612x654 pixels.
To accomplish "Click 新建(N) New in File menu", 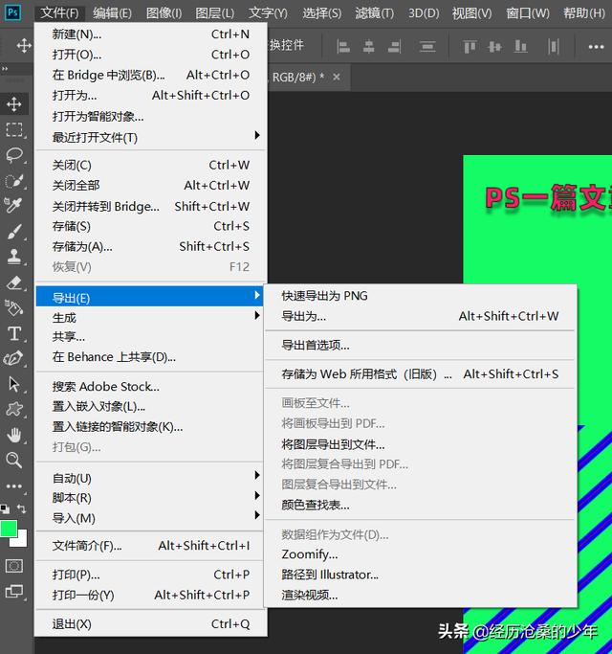I will (x=151, y=34).
